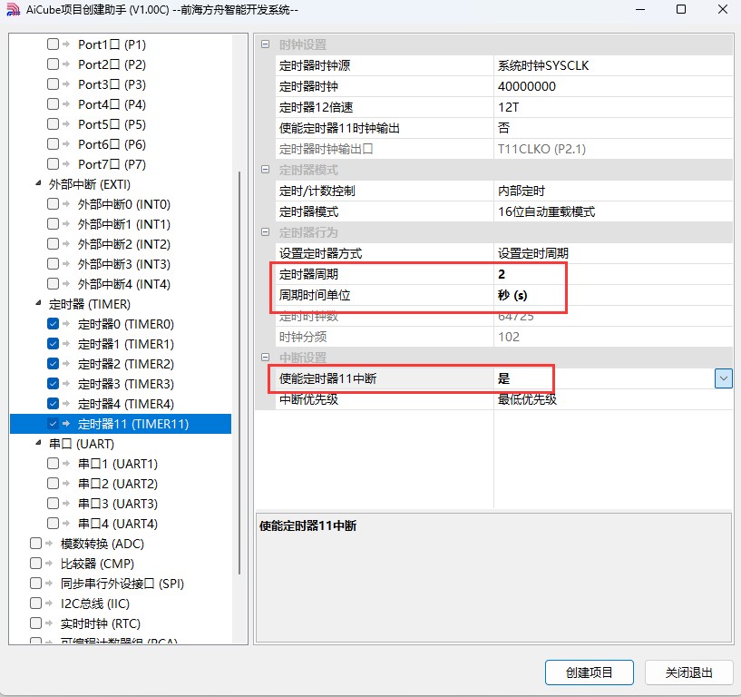741x697 pixels.
Task: Tick the Port1口 (P1) checkbox
Action: point(53,44)
